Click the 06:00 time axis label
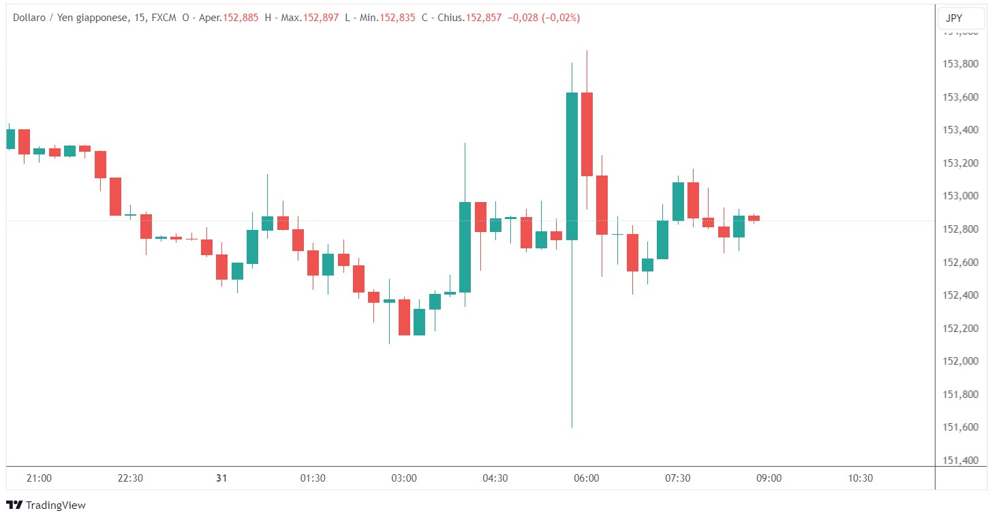Viewport: 990px width, 515px height. [586, 478]
